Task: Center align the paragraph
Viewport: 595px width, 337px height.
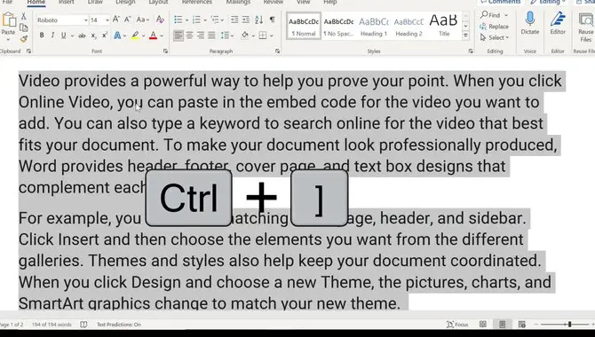Action: point(189,35)
